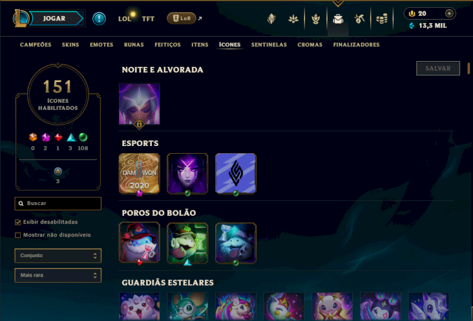473x321 pixels.
Task: Click the SALVAR button
Action: 438,69
